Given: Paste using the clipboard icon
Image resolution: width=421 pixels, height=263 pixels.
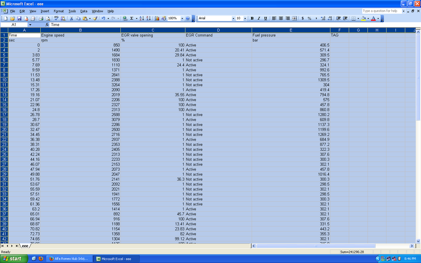Looking at the screenshot, I should [x=85, y=18].
